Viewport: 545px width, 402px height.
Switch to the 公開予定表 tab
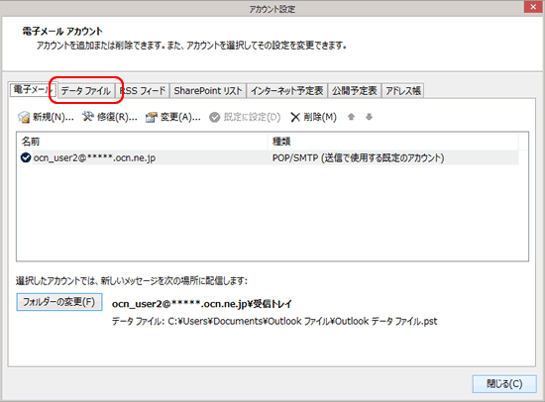(354, 91)
